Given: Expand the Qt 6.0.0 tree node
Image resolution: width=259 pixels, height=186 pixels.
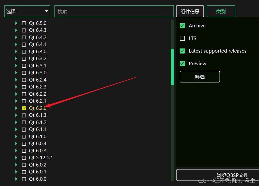Looking at the screenshot, I should click(x=16, y=179).
